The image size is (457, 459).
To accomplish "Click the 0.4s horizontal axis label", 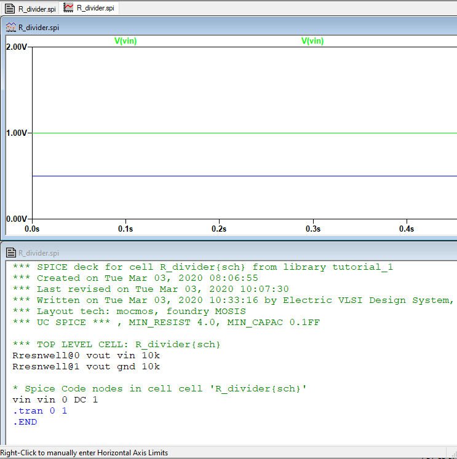I will (406, 229).
